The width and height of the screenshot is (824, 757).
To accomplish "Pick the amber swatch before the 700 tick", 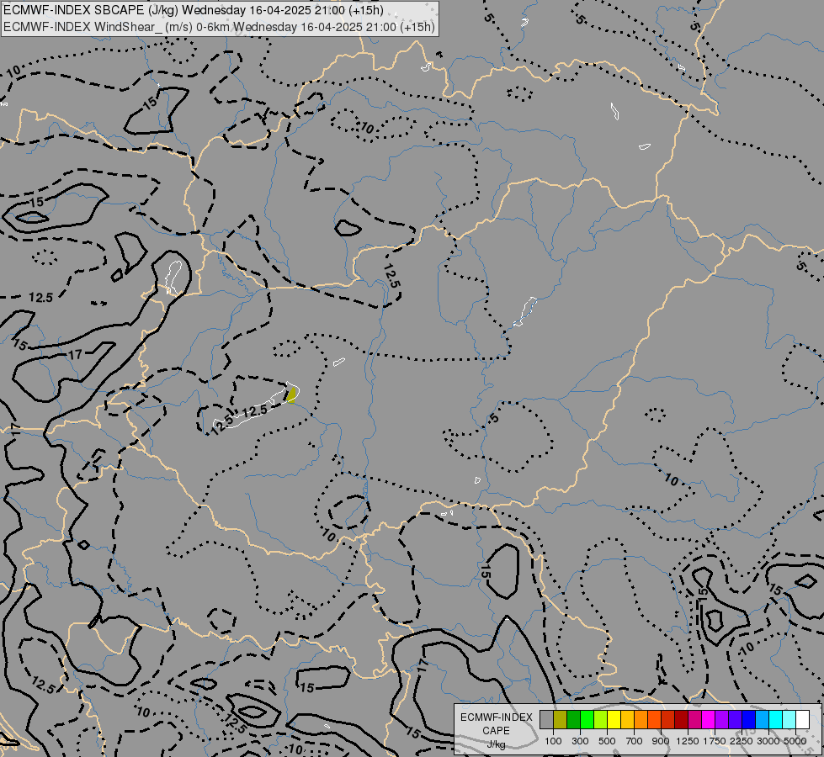I will click(x=627, y=719).
